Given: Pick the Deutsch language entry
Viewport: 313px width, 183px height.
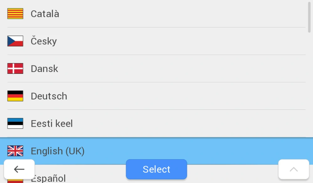Looking at the screenshot, I should click(x=49, y=96).
